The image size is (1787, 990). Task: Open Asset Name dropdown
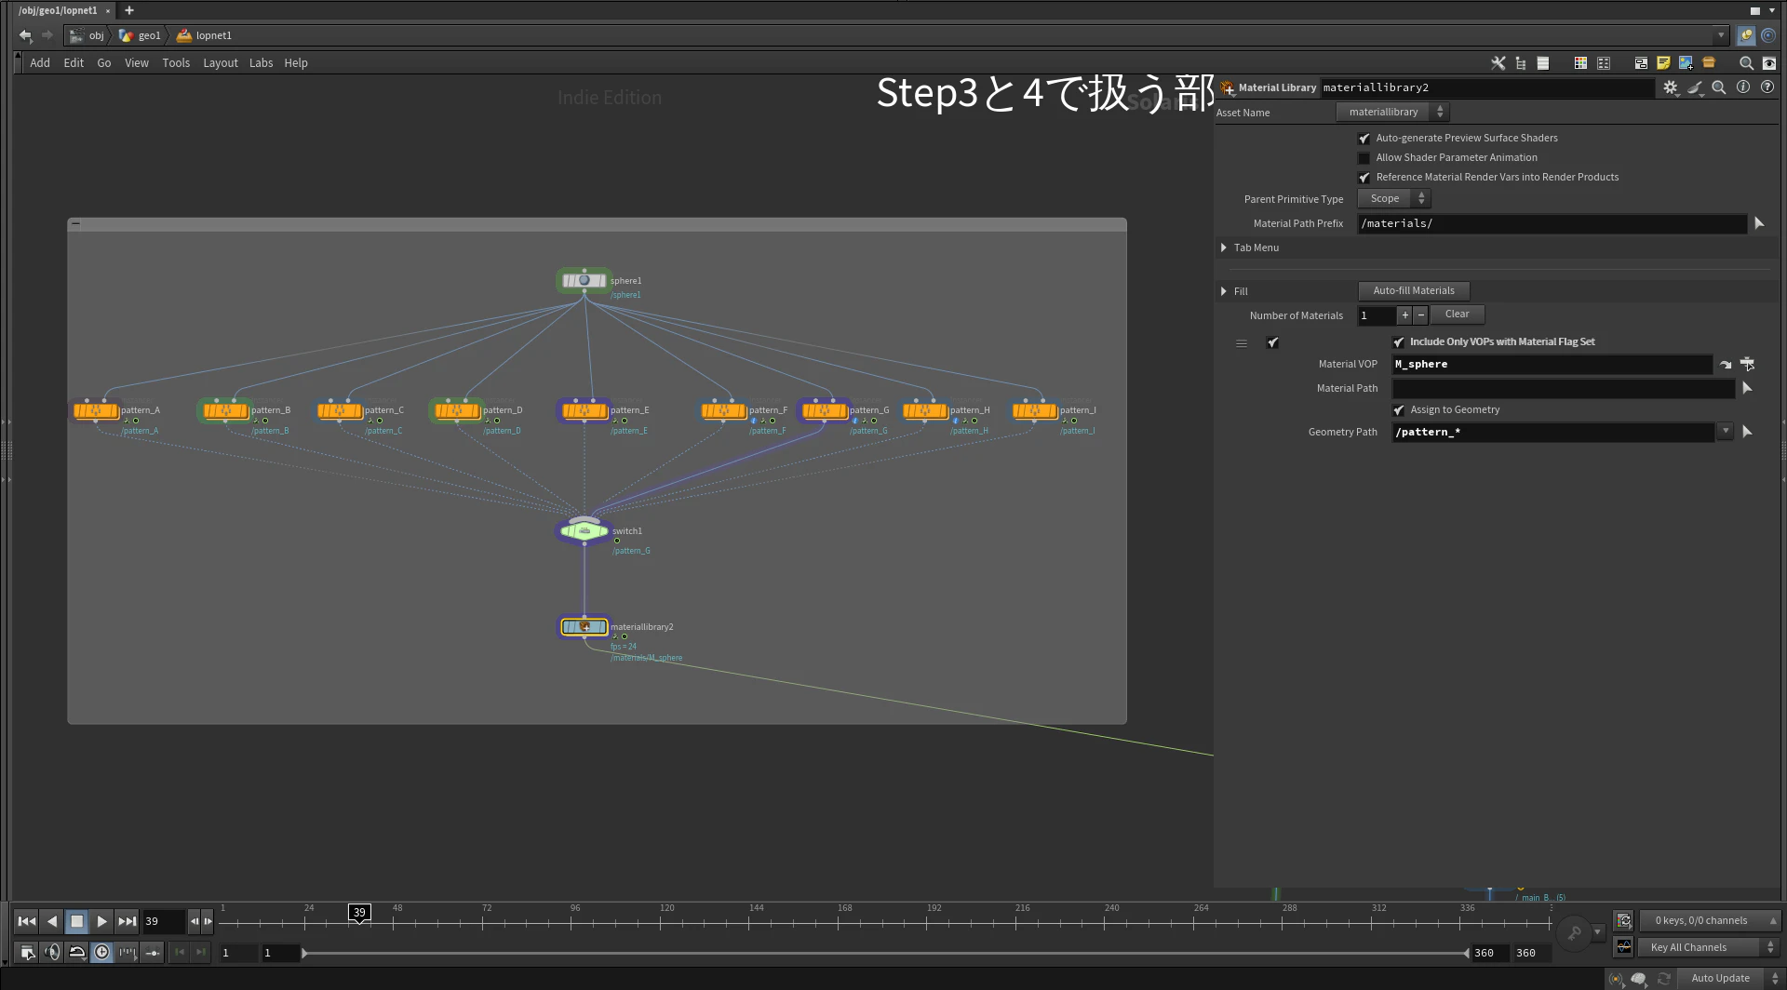tap(1392, 113)
